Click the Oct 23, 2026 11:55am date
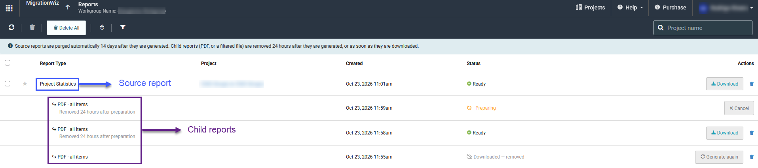Image resolution: width=758 pixels, height=168 pixels. pyautogui.click(x=369, y=157)
